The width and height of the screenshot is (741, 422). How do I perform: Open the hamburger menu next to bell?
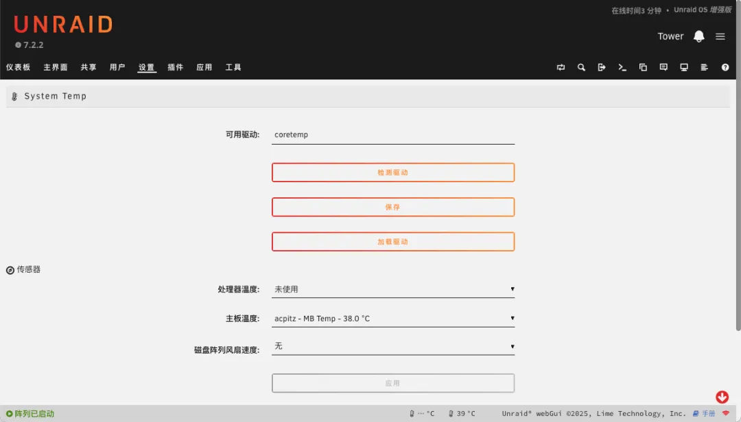(720, 36)
